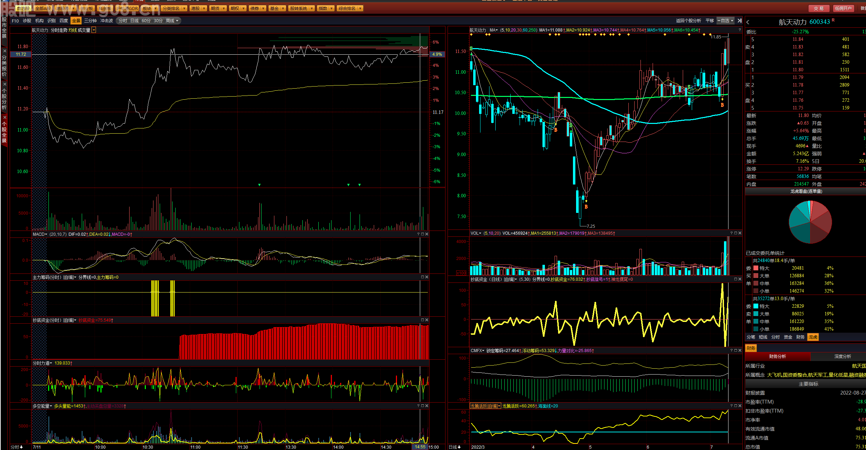Open help for the 多空能量 panel
Screen dimensions: 866x450
[418, 406]
